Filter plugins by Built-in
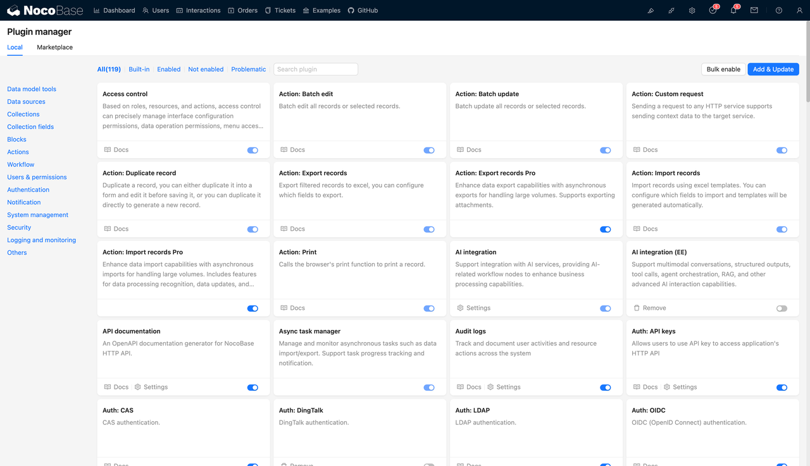The height and width of the screenshot is (466, 810). pyautogui.click(x=139, y=70)
